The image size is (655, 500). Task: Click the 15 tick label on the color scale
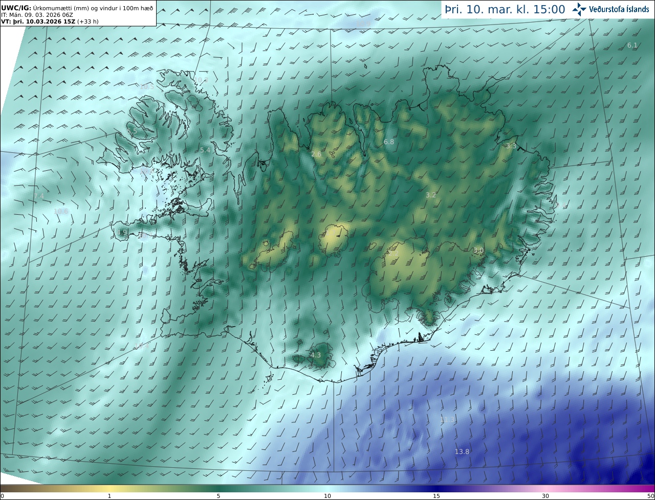pyautogui.click(x=436, y=496)
